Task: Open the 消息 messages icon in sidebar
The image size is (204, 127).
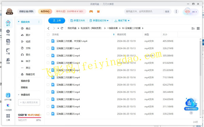Action: (8, 61)
